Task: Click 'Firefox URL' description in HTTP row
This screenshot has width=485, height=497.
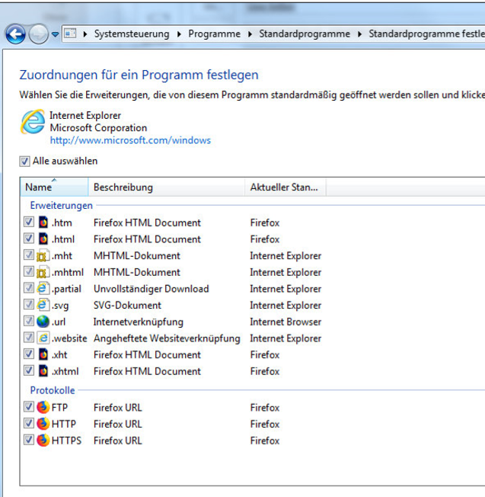Action: pyautogui.click(x=118, y=424)
